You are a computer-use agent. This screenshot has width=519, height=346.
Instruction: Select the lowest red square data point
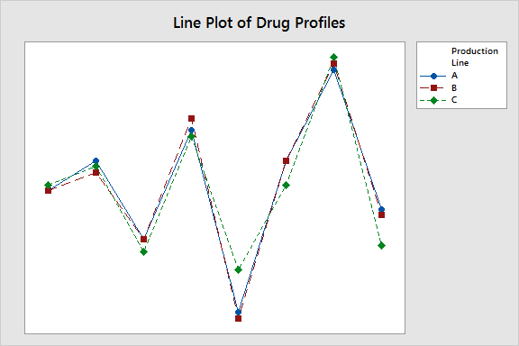[238, 319]
